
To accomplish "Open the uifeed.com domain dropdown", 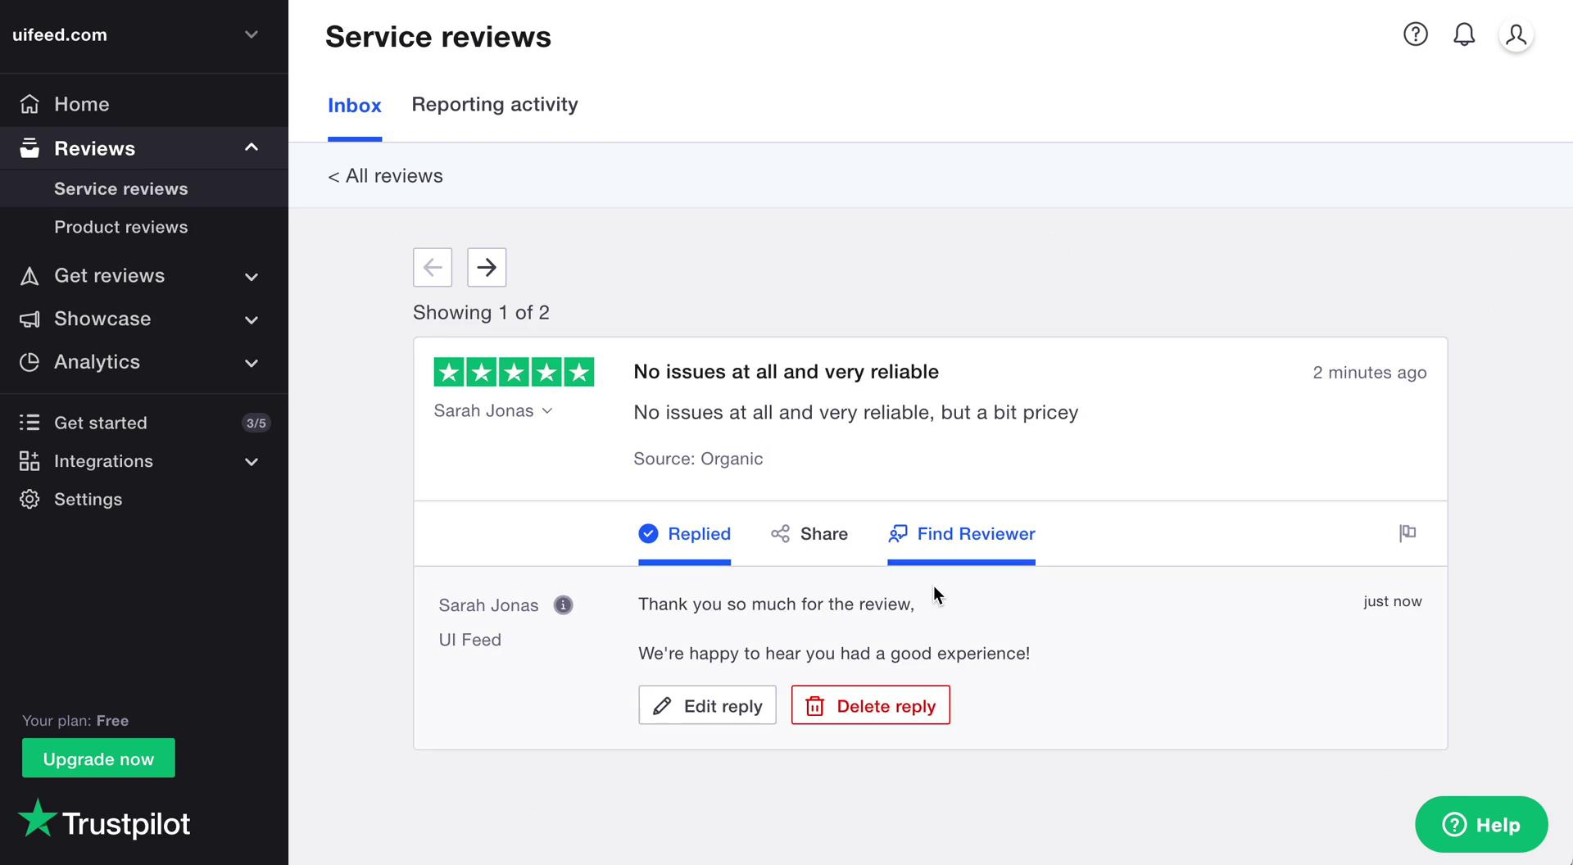I will 252,34.
